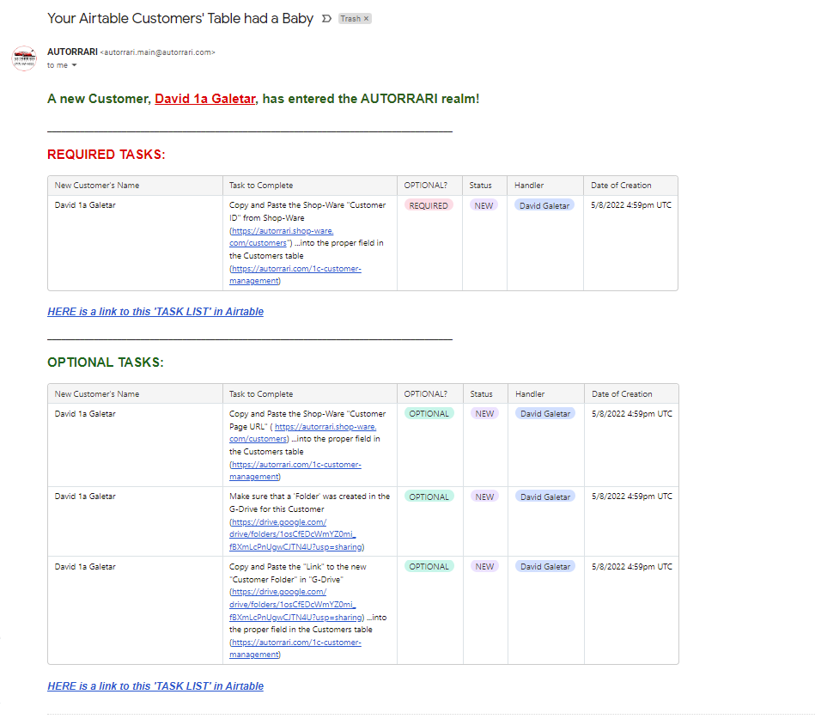Open 1c-customer-management link in REQUIRED task row
The image size is (815, 725).
tap(295, 275)
